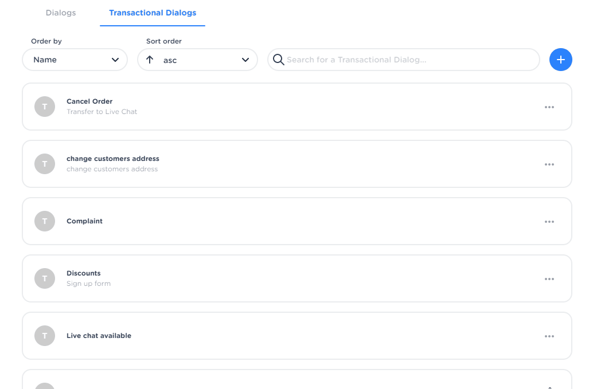Open the Cancel Order dialog title
The width and height of the screenshot is (593, 389).
click(x=89, y=101)
